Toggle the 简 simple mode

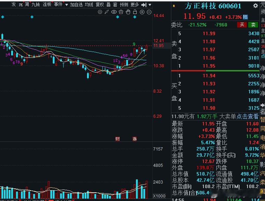click(27, 5)
